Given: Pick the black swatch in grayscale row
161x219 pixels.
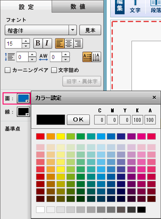Looking at the screenshot, I should tap(141, 209).
